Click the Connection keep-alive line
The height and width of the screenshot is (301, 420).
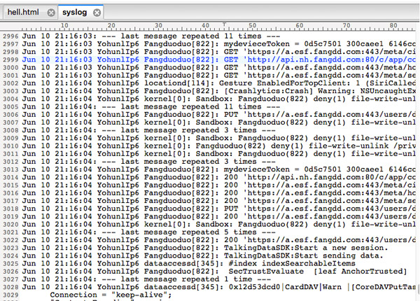pyautogui.click(x=111, y=295)
